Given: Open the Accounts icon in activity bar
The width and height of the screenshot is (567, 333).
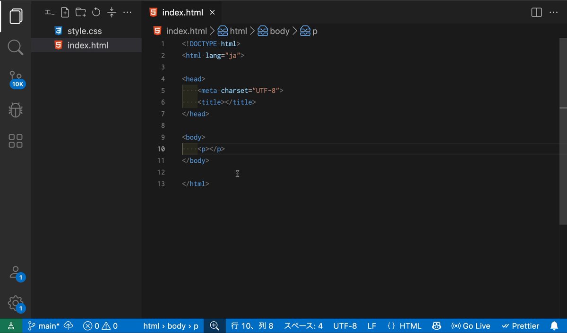Looking at the screenshot, I should point(17,273).
